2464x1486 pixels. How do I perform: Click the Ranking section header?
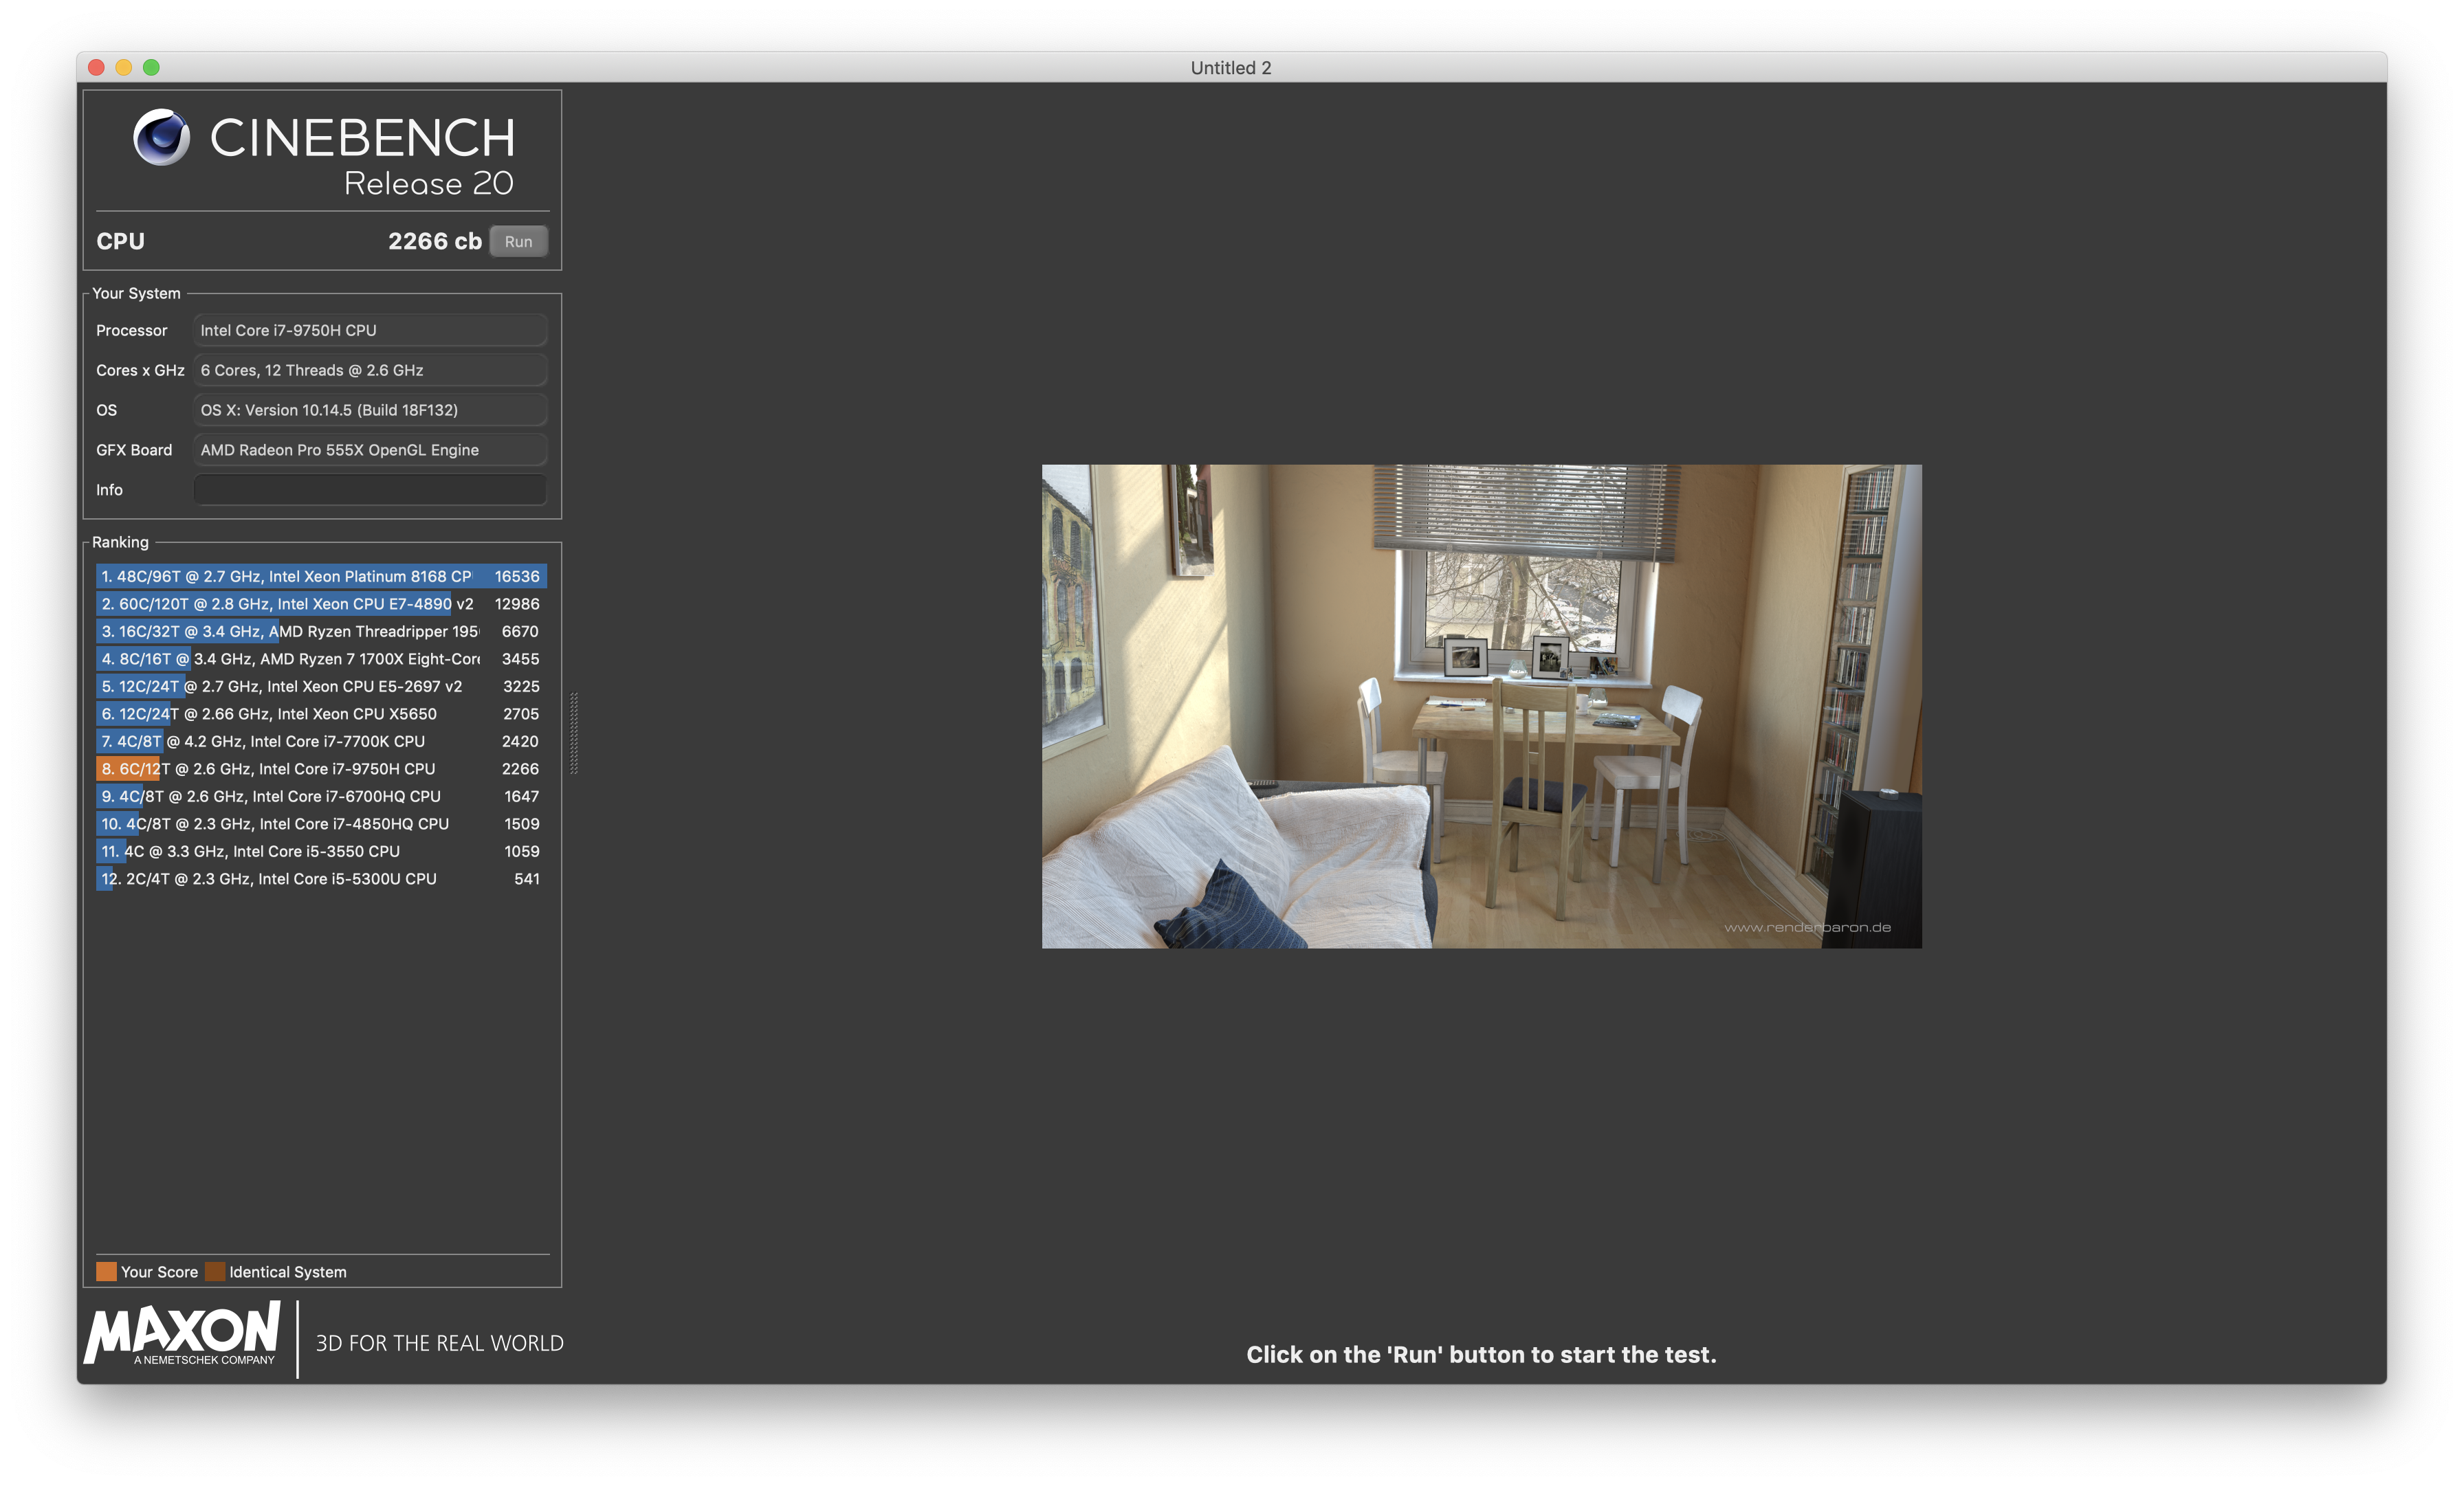(120, 542)
